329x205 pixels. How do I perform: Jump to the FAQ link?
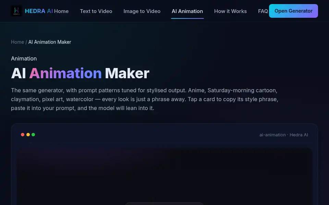pos(263,11)
